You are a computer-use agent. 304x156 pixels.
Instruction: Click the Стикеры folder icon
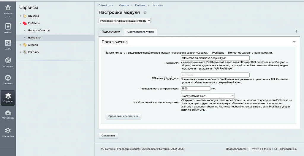tap(25, 16)
